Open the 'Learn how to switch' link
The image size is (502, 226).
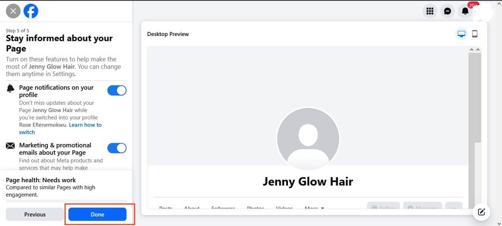point(85,125)
